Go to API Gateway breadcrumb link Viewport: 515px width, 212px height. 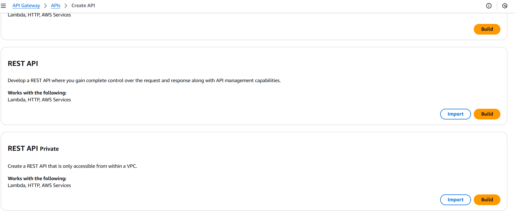pos(26,5)
